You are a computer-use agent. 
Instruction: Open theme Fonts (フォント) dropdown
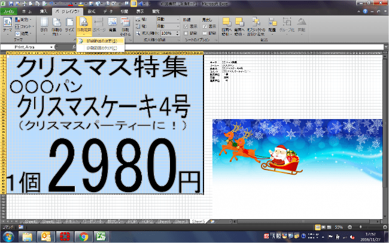point(24,26)
